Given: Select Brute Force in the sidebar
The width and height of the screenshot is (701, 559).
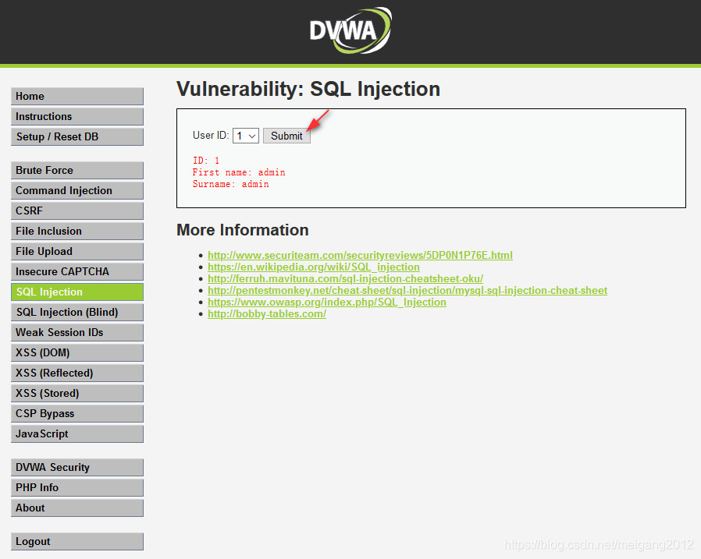Looking at the screenshot, I should (x=77, y=171).
